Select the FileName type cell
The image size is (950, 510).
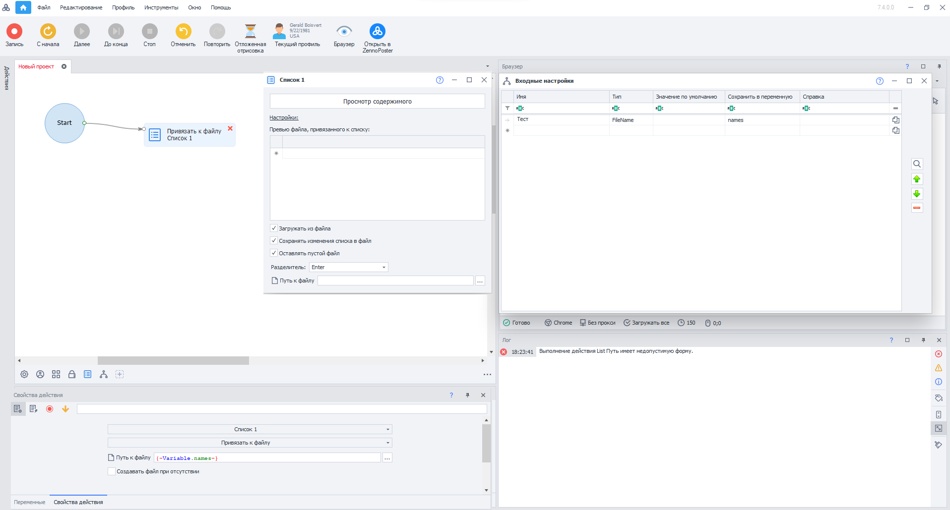tap(631, 120)
